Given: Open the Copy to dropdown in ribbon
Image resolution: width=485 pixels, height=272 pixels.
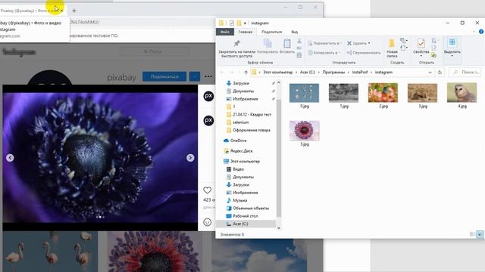Looking at the screenshot, I should coord(324,53).
